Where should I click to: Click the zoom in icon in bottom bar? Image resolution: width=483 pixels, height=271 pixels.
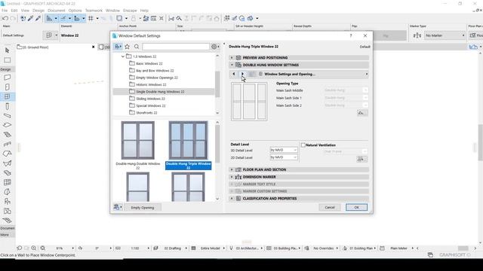33,248
